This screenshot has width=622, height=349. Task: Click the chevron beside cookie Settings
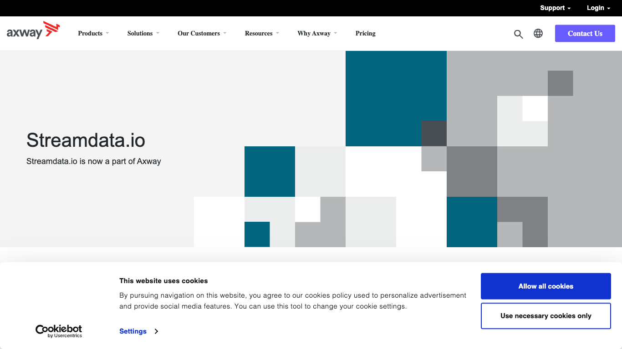[x=156, y=331]
